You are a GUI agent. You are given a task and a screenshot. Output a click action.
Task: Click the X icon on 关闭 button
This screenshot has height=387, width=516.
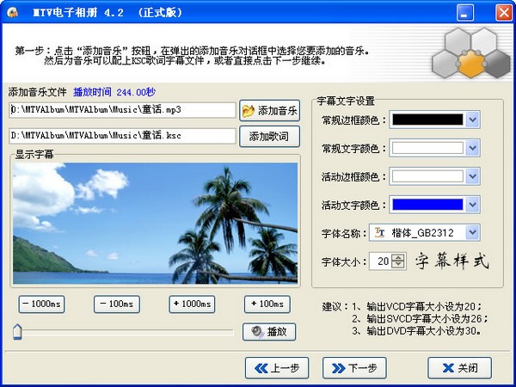[x=448, y=368]
